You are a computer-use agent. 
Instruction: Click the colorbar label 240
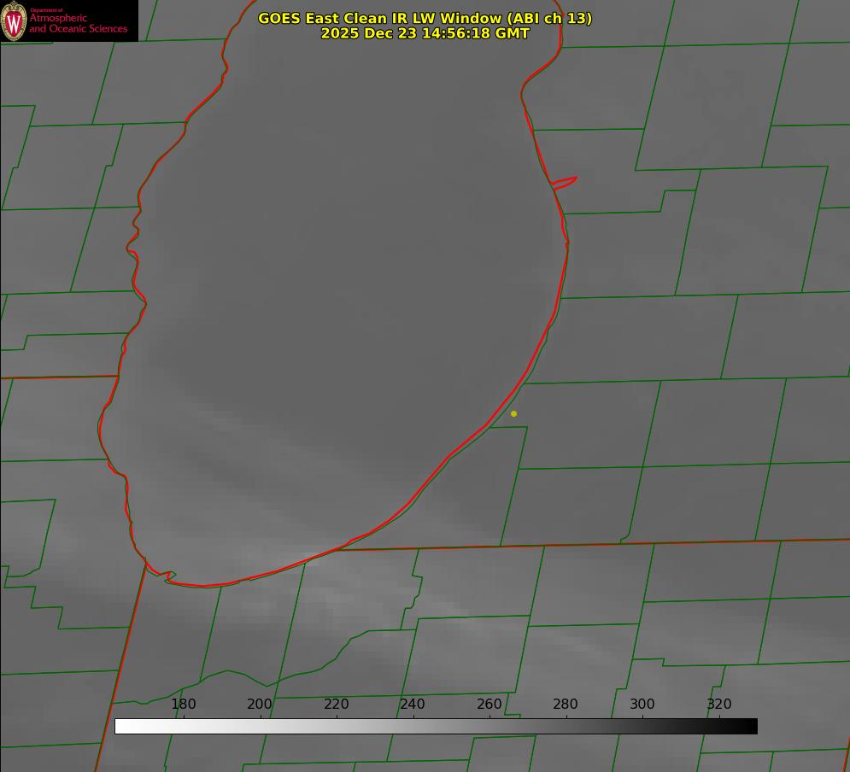tap(413, 704)
